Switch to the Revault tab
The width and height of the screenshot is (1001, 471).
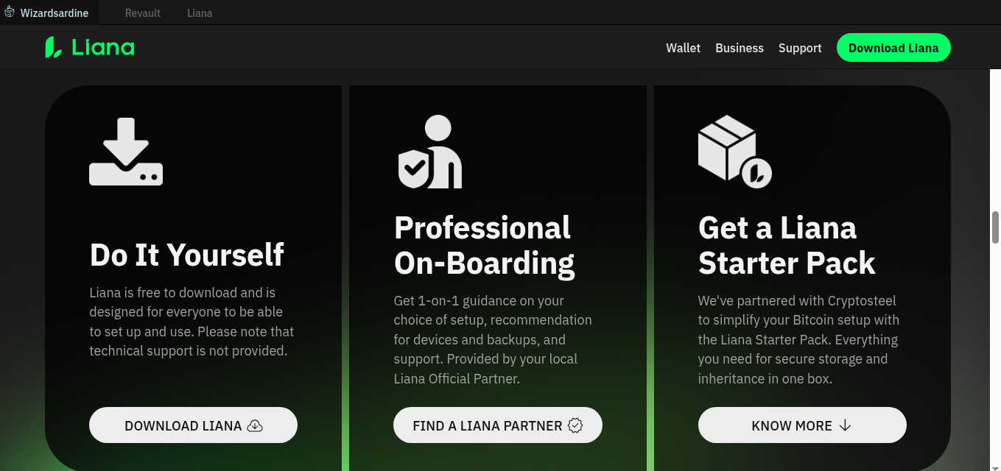coord(143,13)
